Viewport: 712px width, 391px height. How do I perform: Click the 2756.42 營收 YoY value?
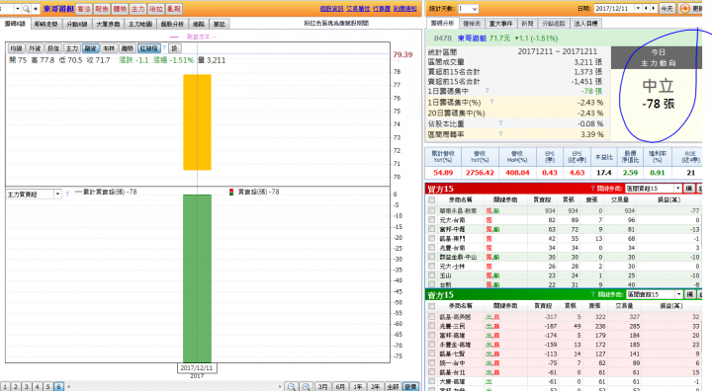click(480, 173)
